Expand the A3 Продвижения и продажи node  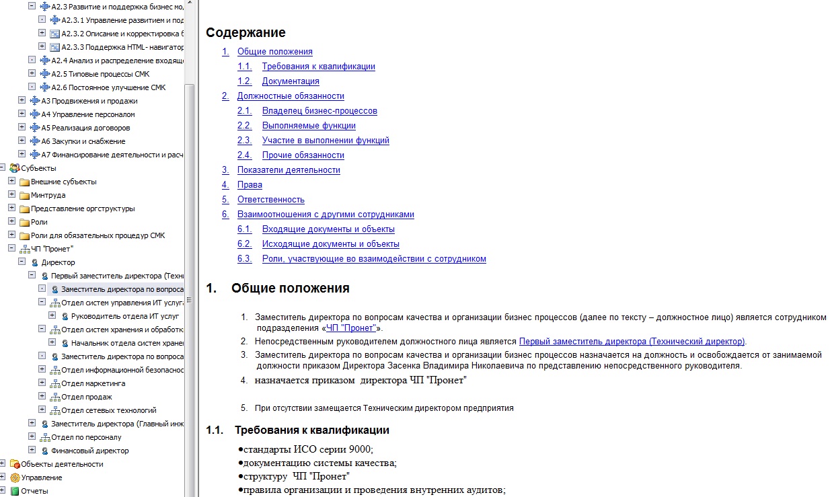[x=22, y=101]
